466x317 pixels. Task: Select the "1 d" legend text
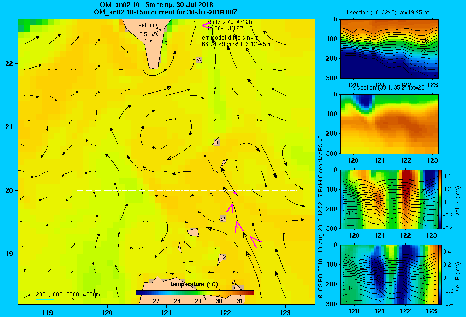[x=149, y=41]
